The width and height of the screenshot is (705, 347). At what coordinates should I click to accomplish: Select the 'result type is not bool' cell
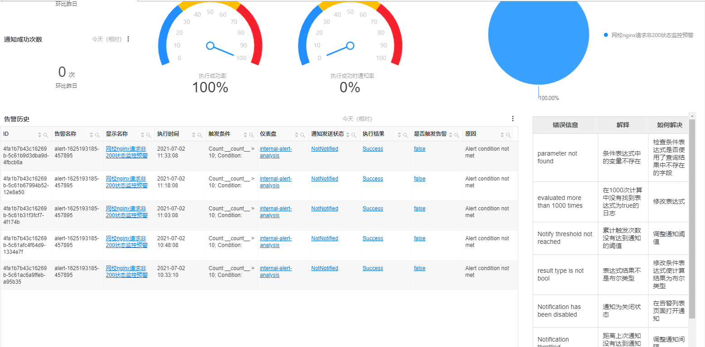565,275
